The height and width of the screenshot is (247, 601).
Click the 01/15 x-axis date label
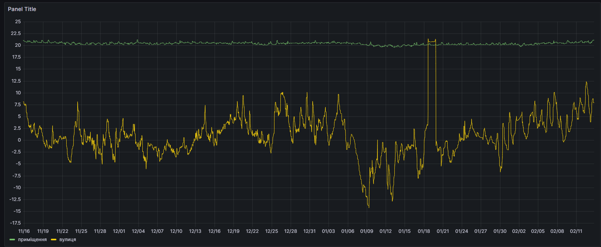coord(405,231)
